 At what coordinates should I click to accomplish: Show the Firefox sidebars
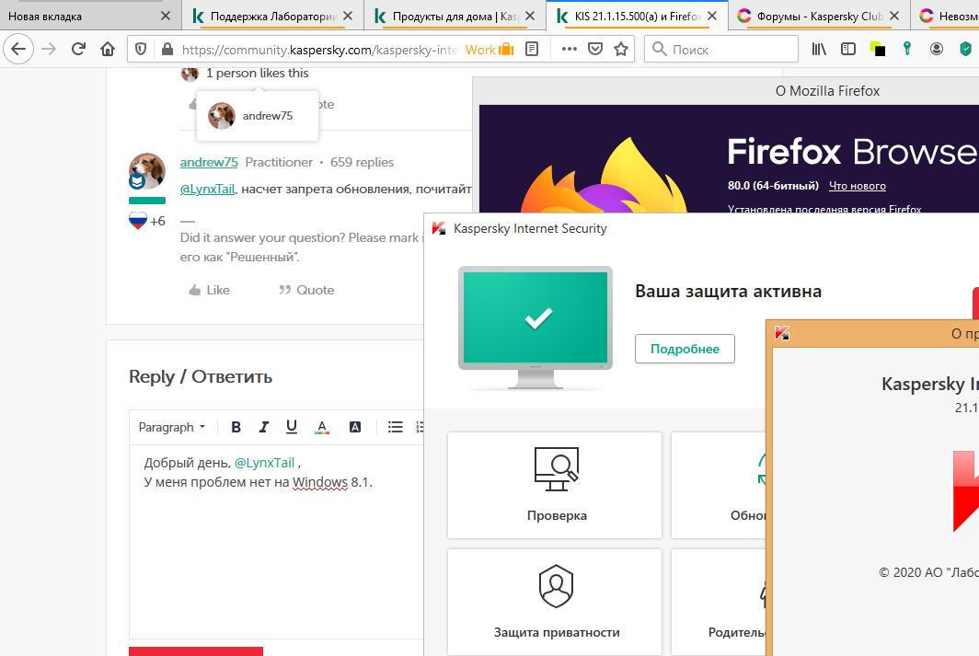click(848, 49)
